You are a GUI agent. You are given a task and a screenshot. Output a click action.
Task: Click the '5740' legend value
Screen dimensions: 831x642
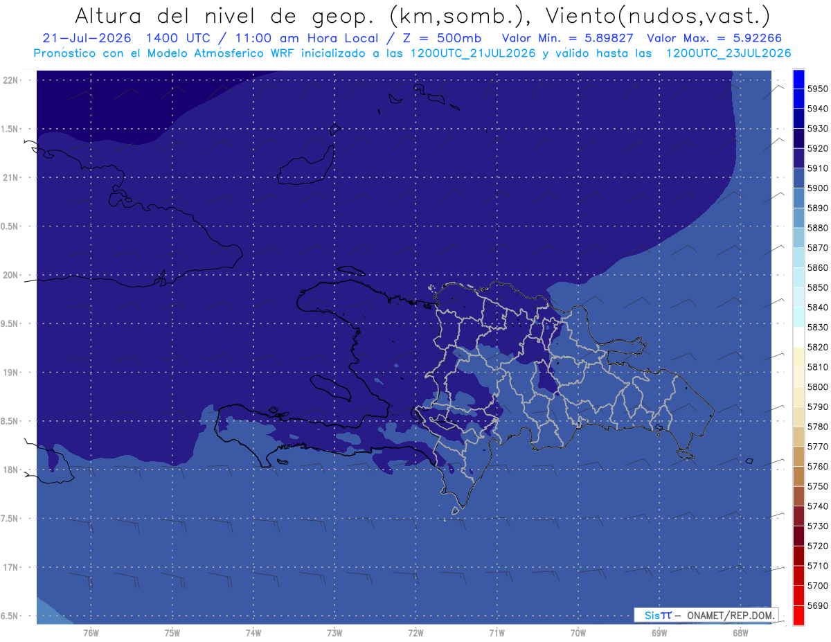[817, 506]
